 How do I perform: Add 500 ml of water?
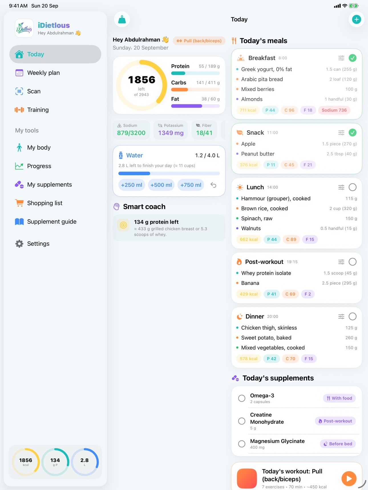[x=161, y=185]
